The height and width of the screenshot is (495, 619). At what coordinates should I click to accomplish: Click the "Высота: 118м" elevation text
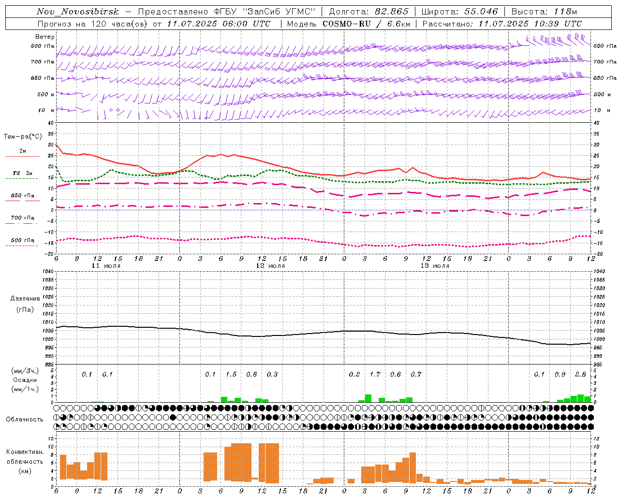[x=544, y=12]
